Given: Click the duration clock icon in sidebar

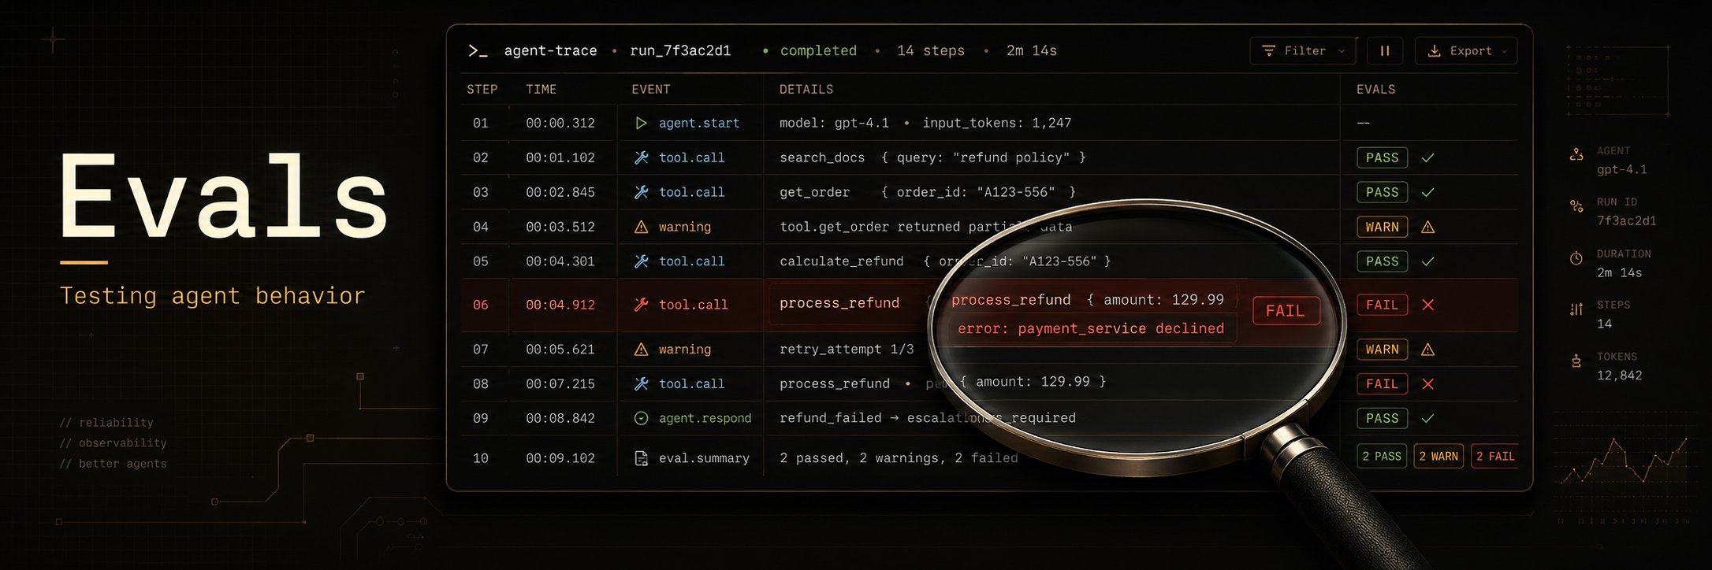Looking at the screenshot, I should coord(1576,258).
